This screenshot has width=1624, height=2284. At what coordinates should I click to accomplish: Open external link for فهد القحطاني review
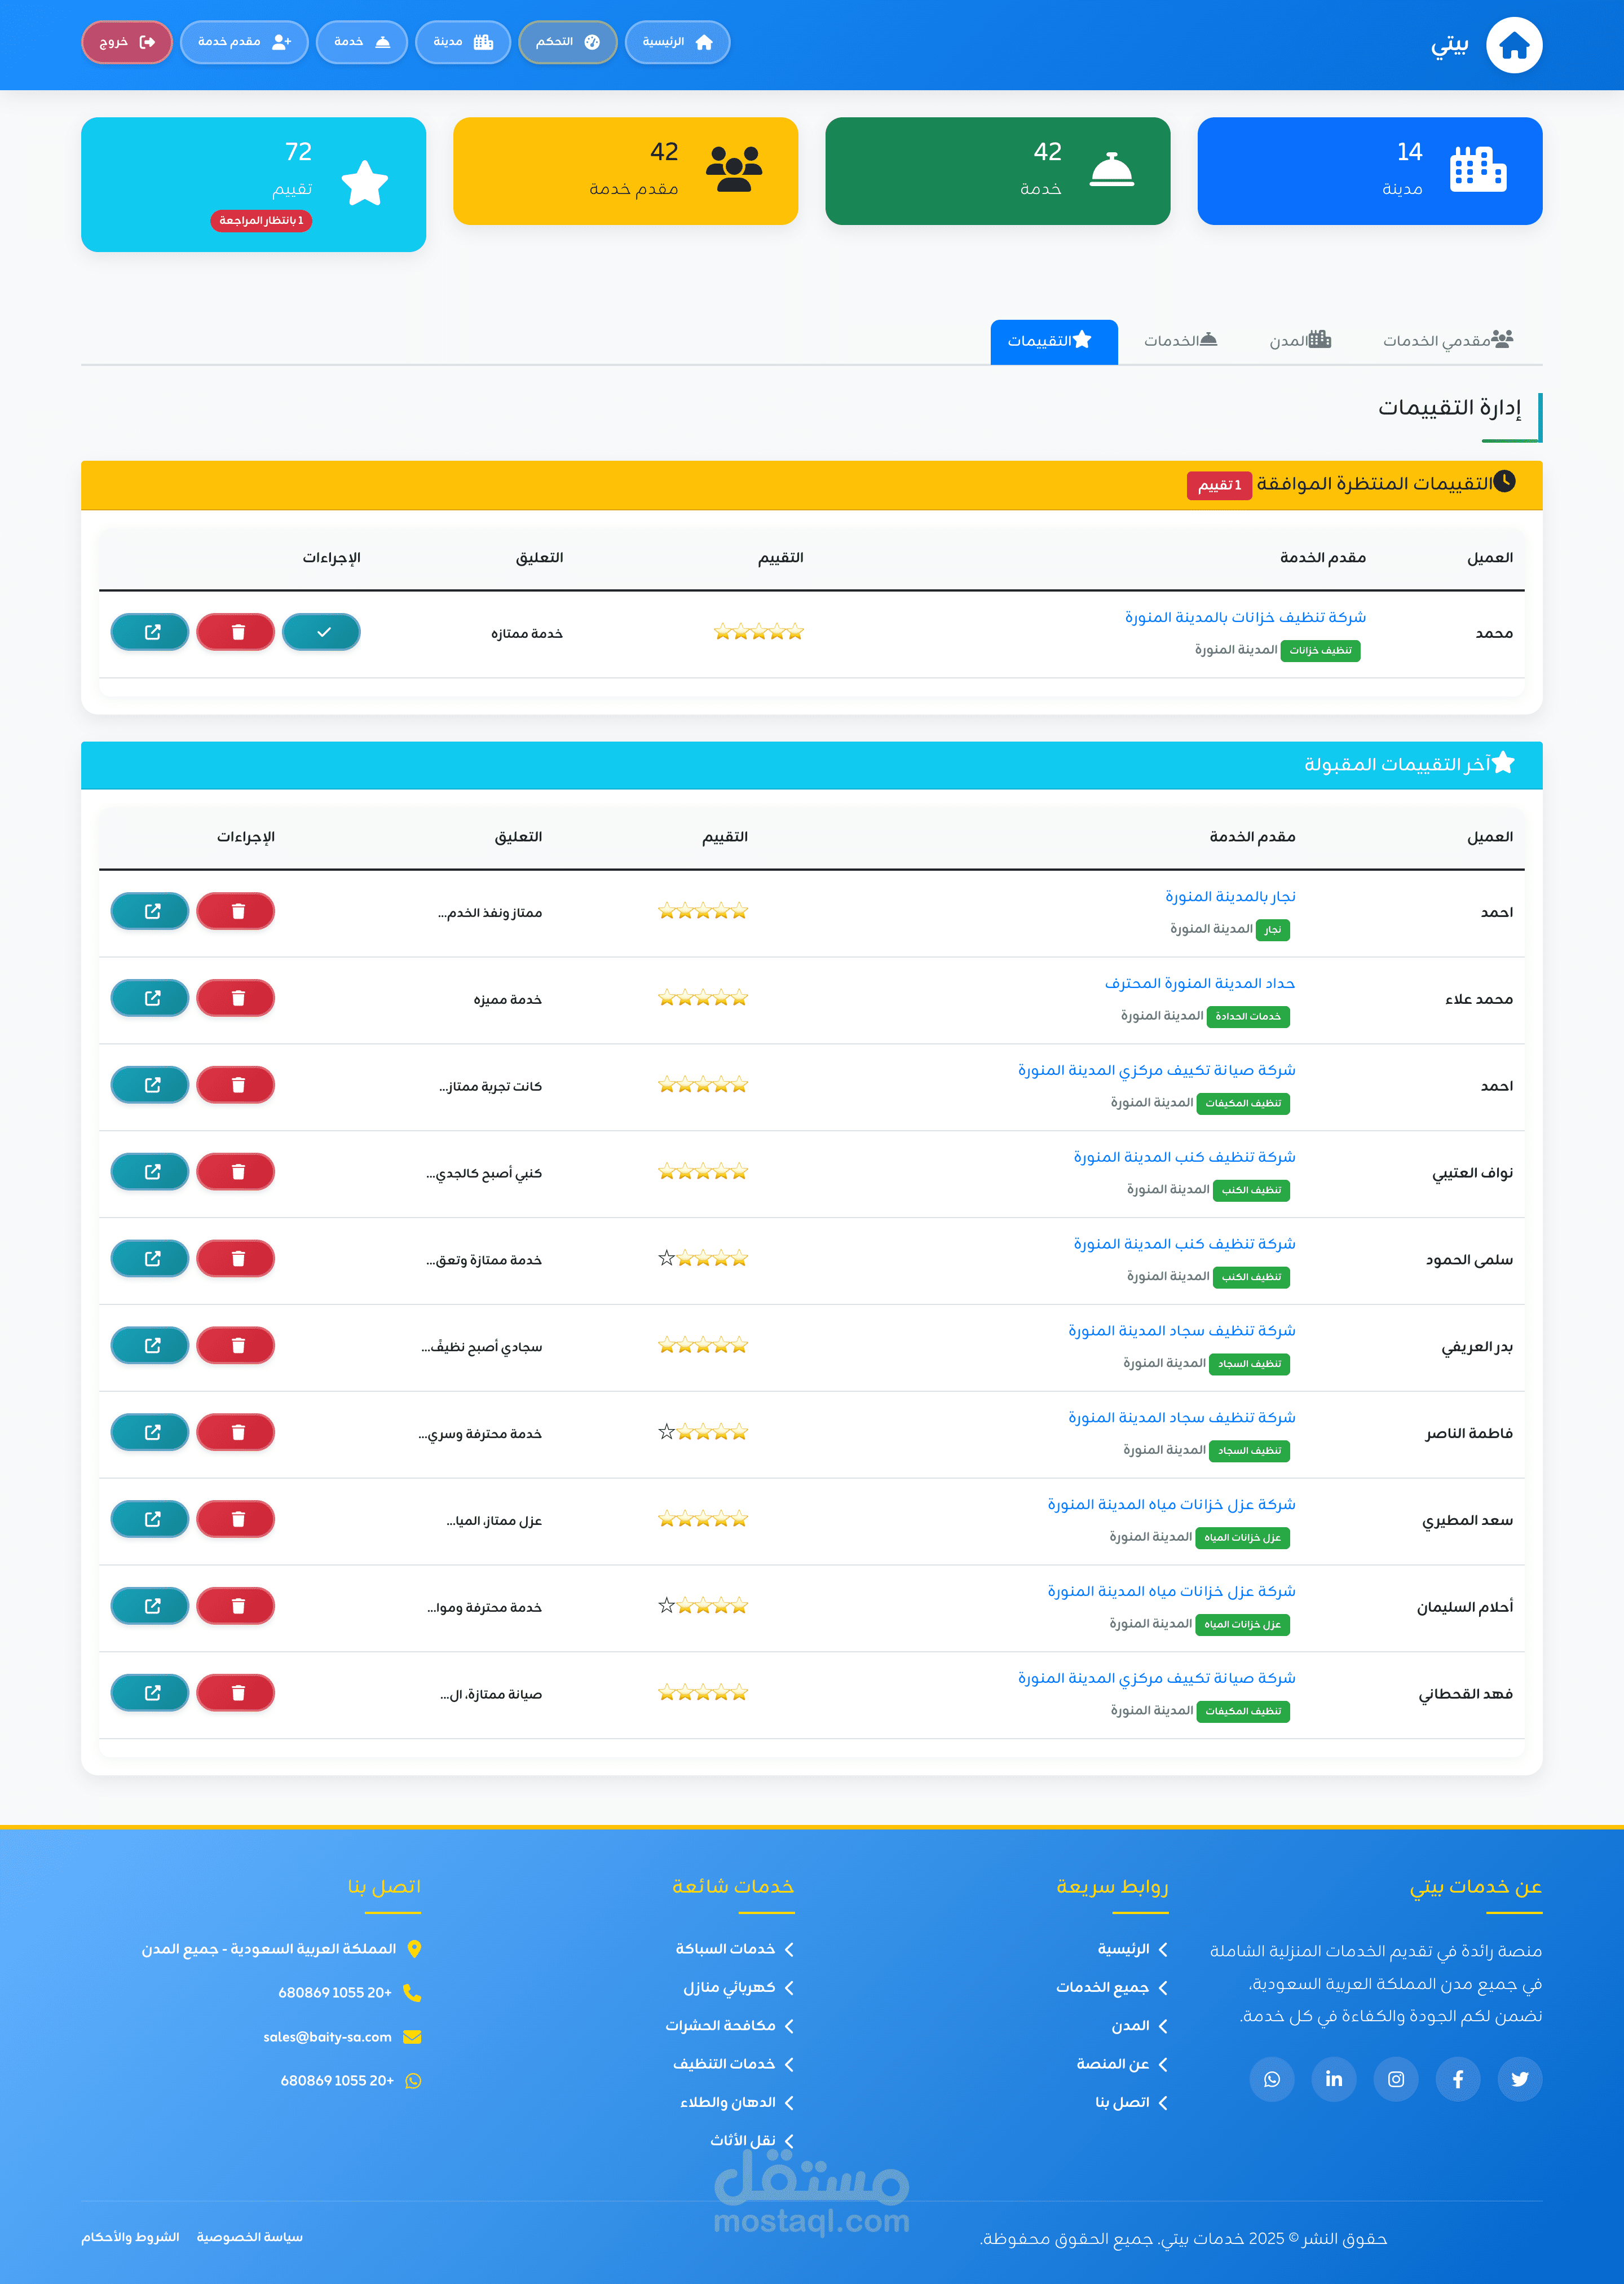click(150, 1693)
